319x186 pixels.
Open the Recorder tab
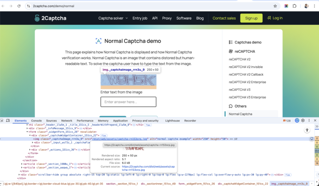click(x=190, y=121)
